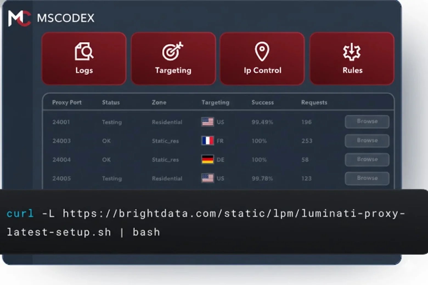This screenshot has width=428, height=285.
Task: Click the US country code for port 24001
Action: [x=220, y=122]
